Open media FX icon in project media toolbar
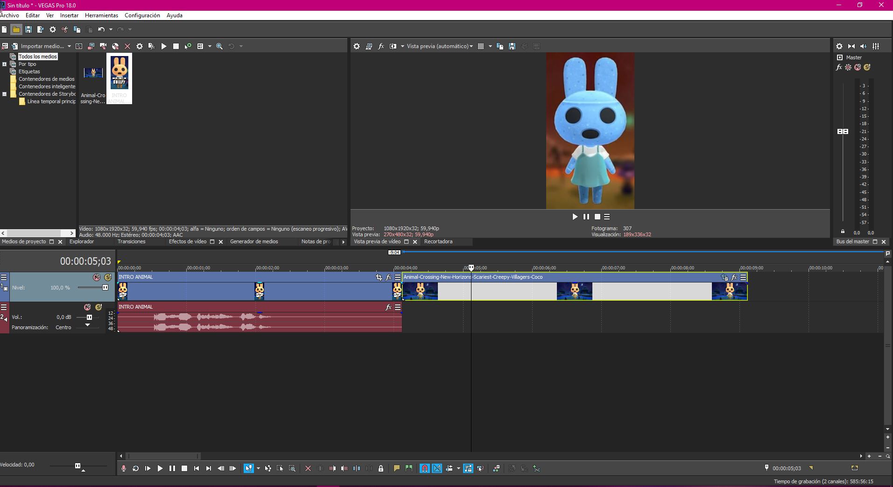 coord(152,46)
